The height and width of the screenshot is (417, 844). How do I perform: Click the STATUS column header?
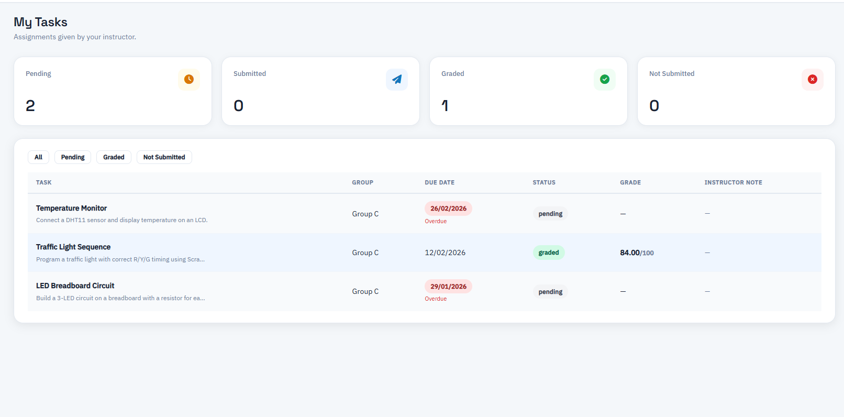point(544,182)
